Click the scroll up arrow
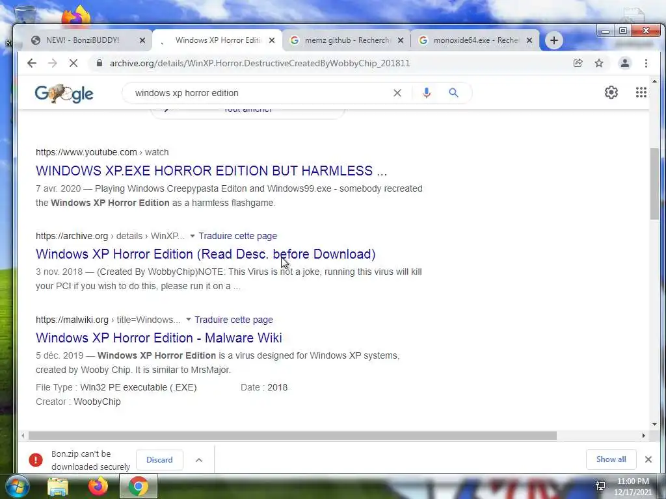Image resolution: width=666 pixels, height=499 pixels. [654, 81]
